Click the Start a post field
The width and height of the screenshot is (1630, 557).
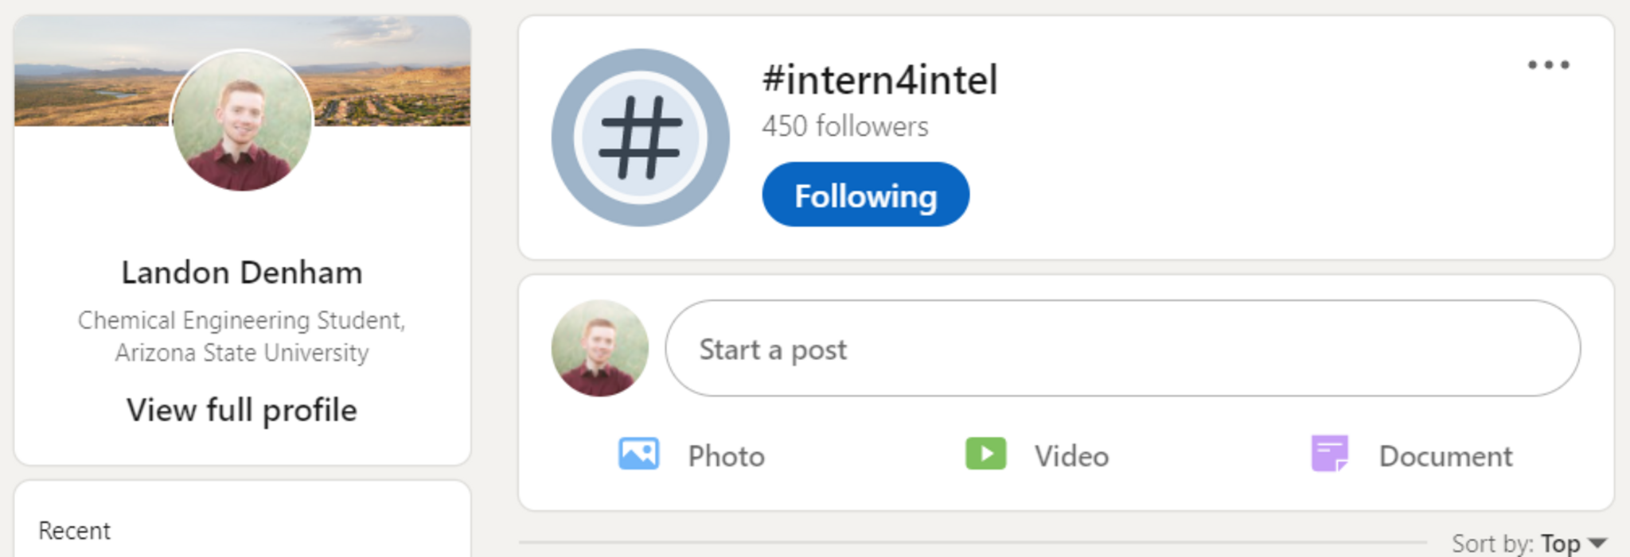tap(1122, 348)
